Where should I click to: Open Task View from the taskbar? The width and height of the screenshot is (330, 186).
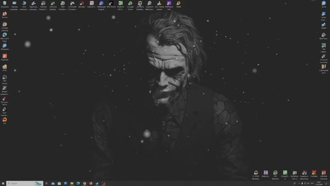[x=46, y=183]
